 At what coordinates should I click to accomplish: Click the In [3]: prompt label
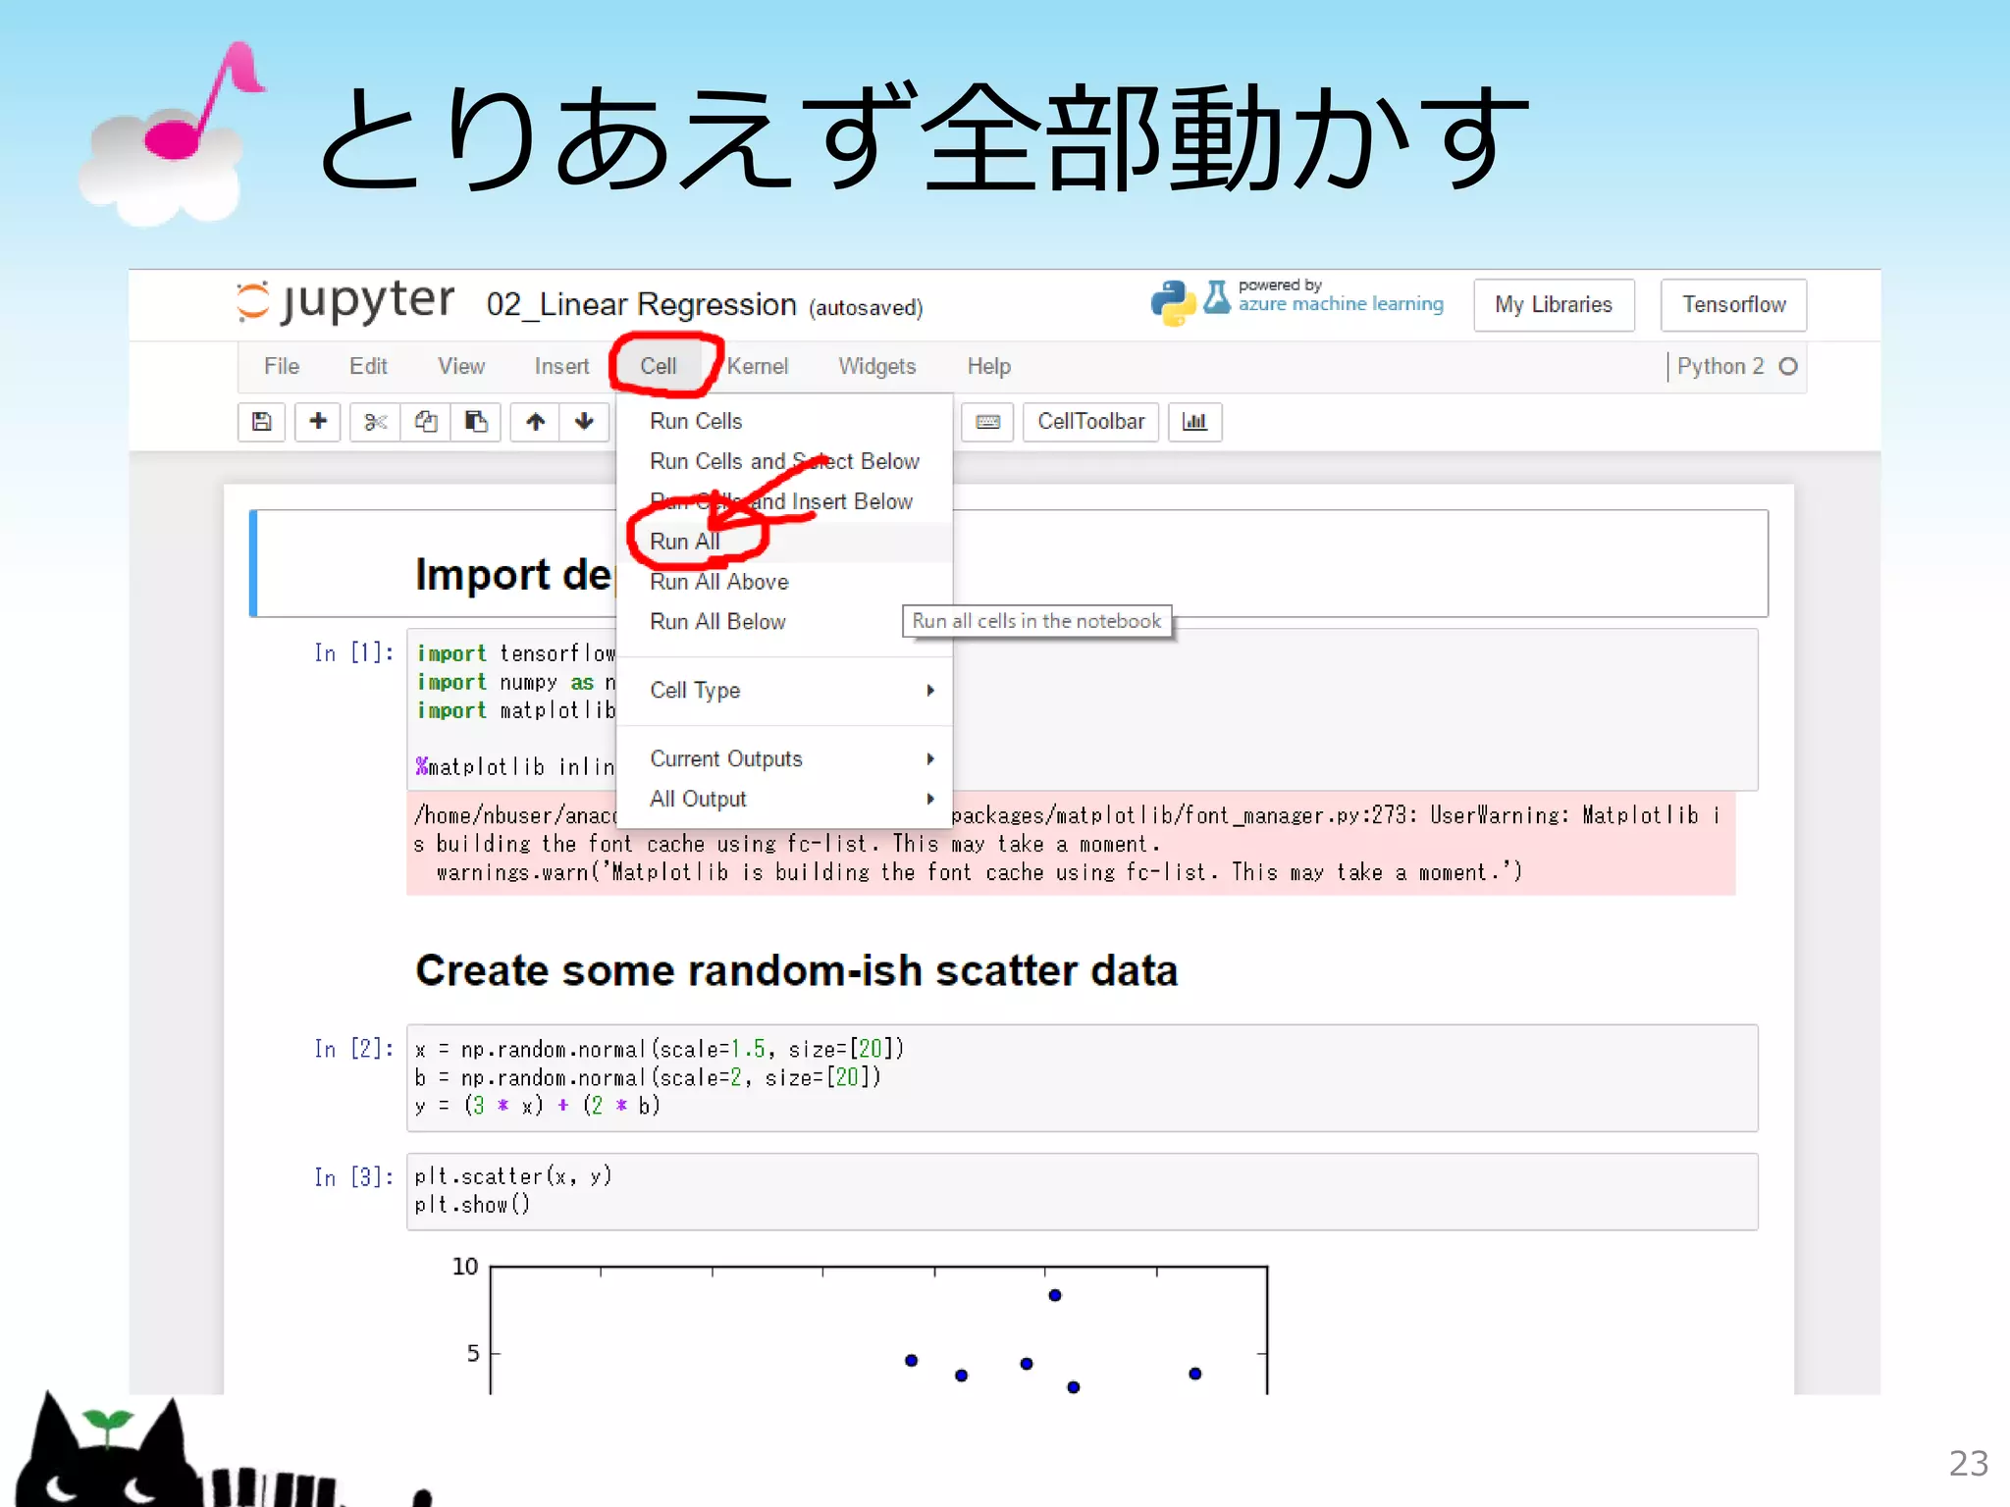point(353,1177)
